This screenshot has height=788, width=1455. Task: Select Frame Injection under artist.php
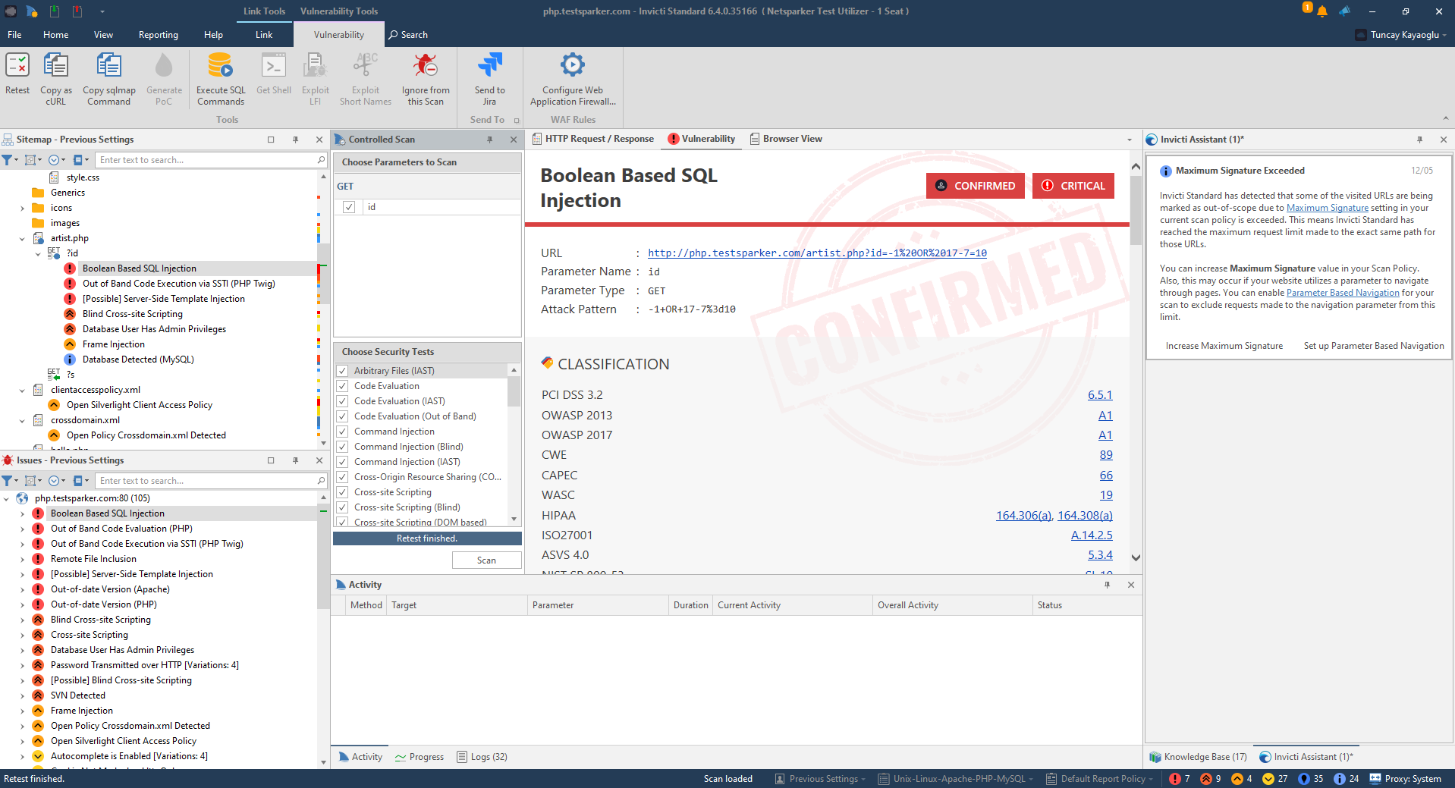point(113,344)
